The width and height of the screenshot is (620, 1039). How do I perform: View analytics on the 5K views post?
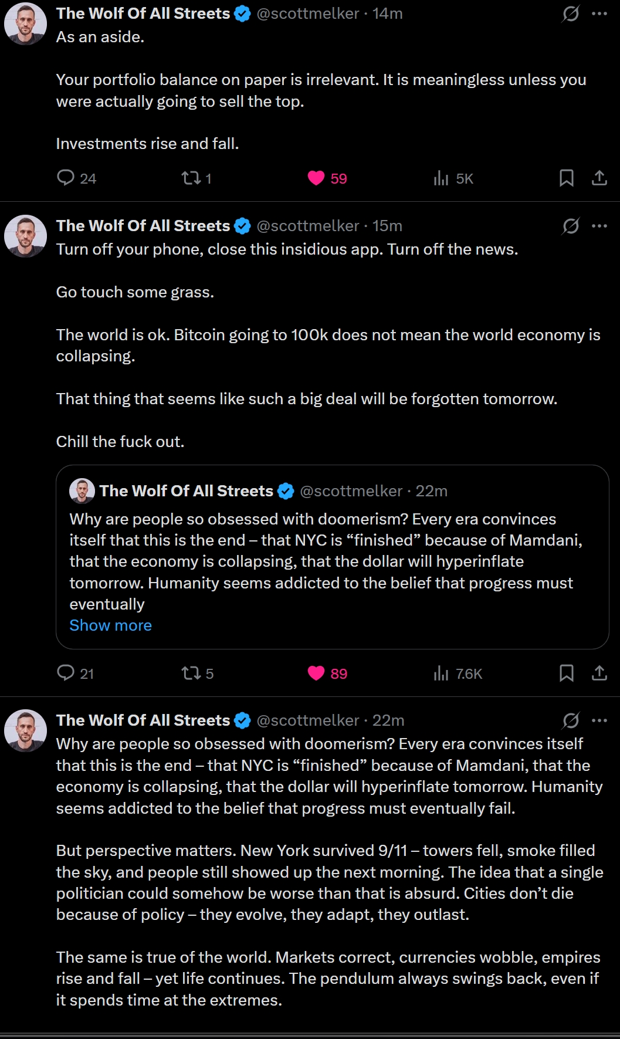coord(441,178)
